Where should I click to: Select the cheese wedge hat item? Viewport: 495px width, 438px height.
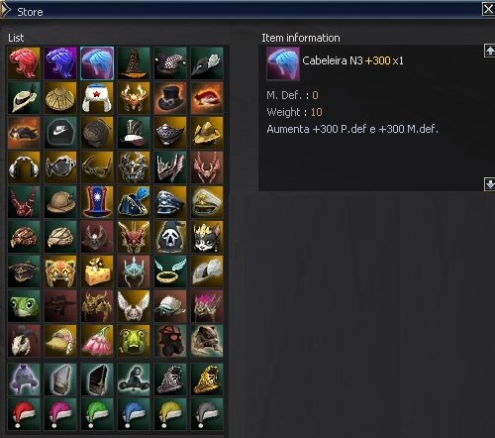(97, 272)
